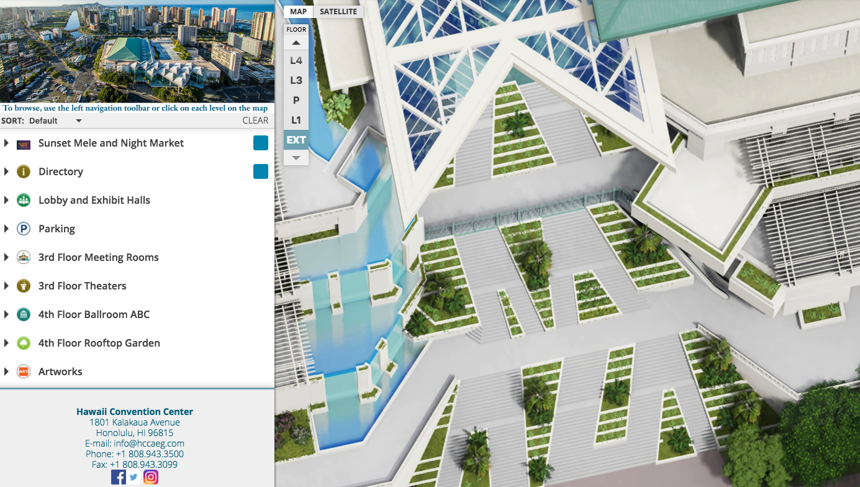Open the Twitter page icon
This screenshot has height=487, width=860.
(134, 477)
